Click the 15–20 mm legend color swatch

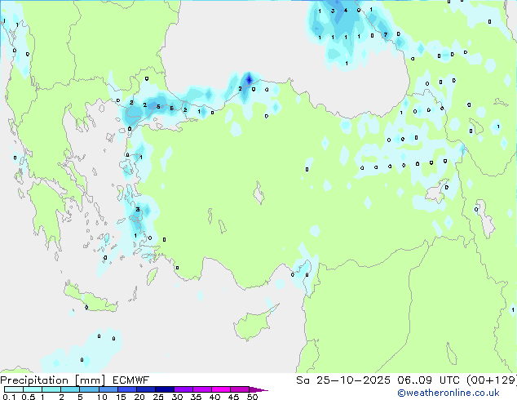coord(126,389)
